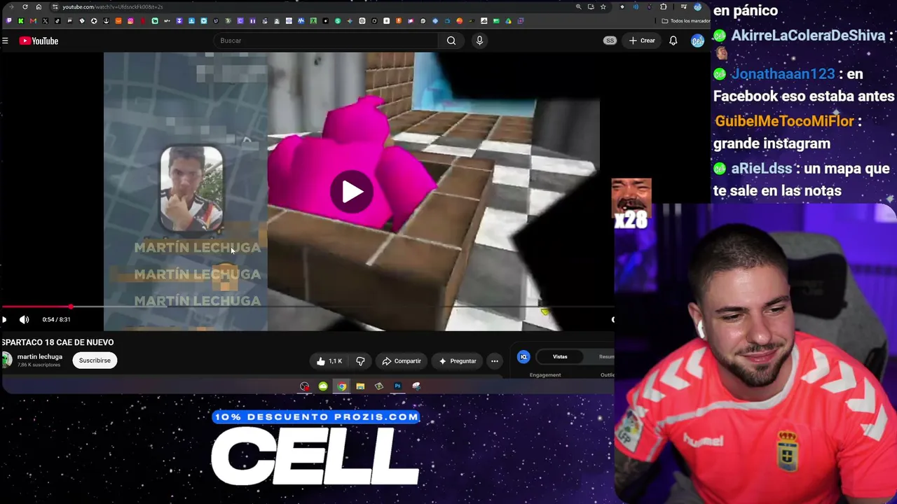The width and height of the screenshot is (897, 504).
Task: Click the martin lechuga channel avatar
Action: (7, 360)
